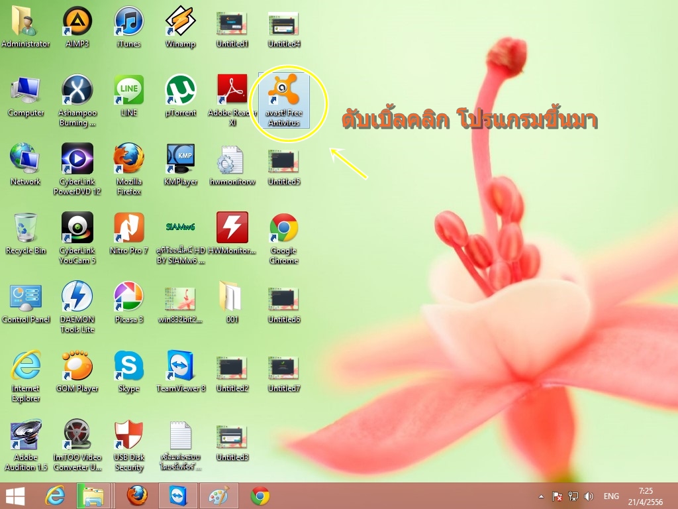Switch to Paint in the taskbar
678x509 pixels.
click(218, 496)
